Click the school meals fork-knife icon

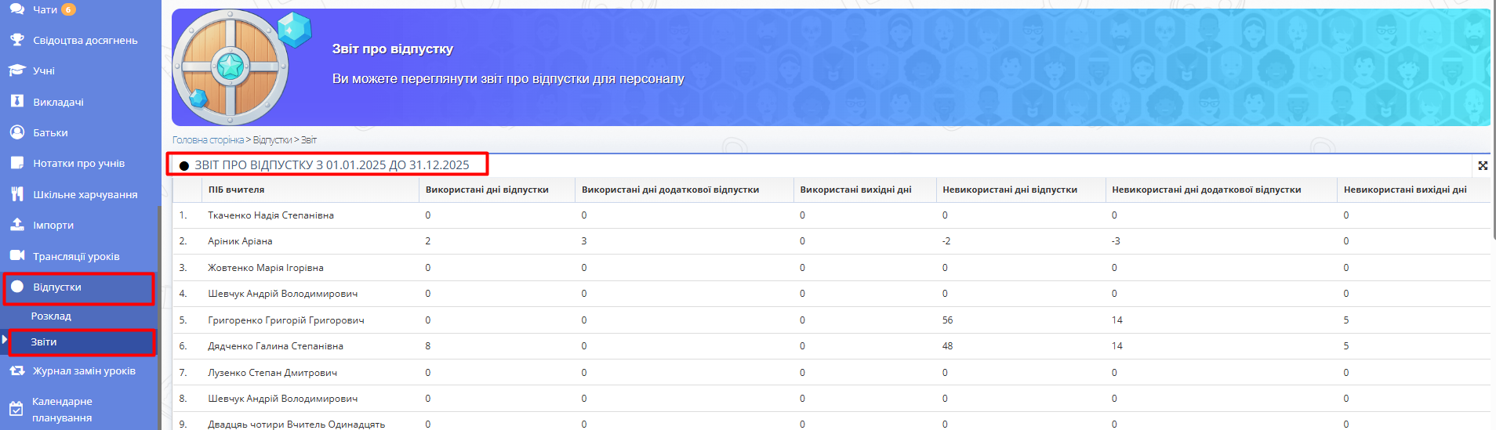point(16,194)
